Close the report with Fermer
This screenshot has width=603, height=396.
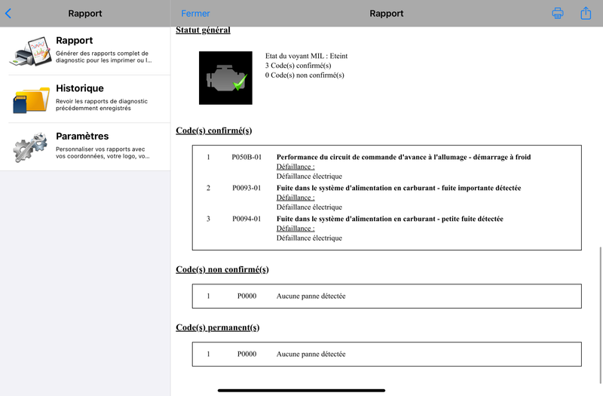pyautogui.click(x=195, y=14)
